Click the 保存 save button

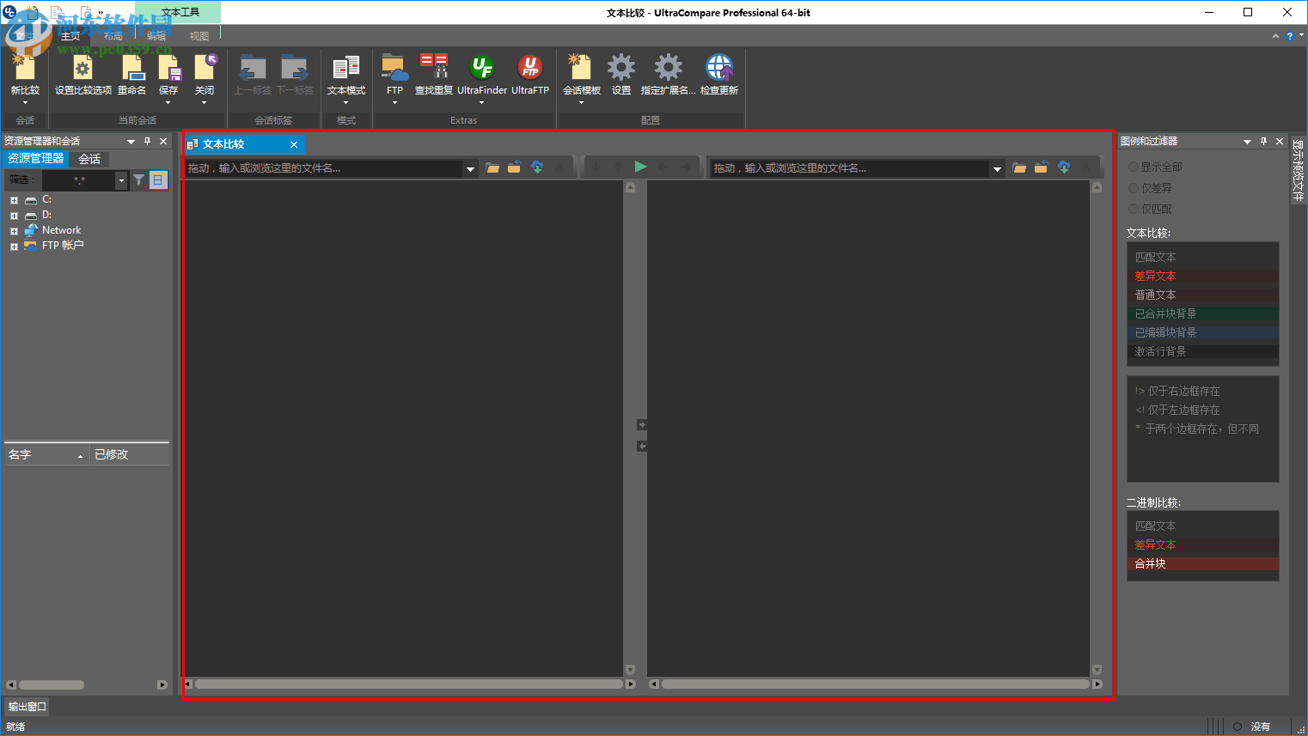pos(168,75)
